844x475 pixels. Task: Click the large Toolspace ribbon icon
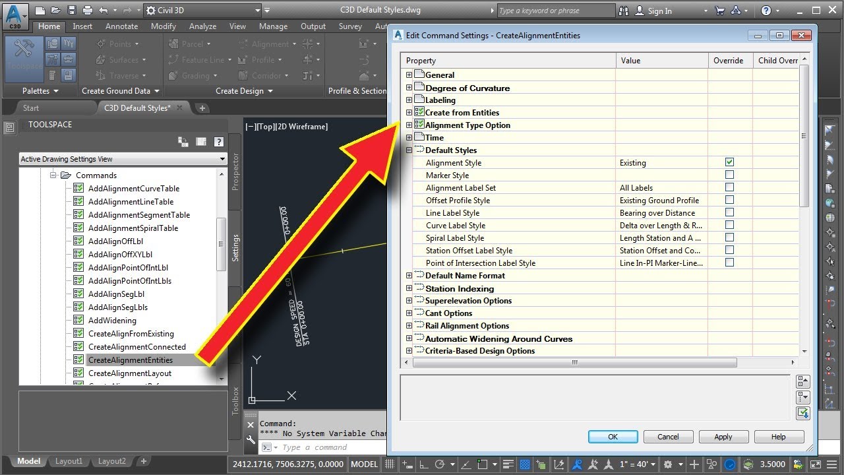[24, 58]
